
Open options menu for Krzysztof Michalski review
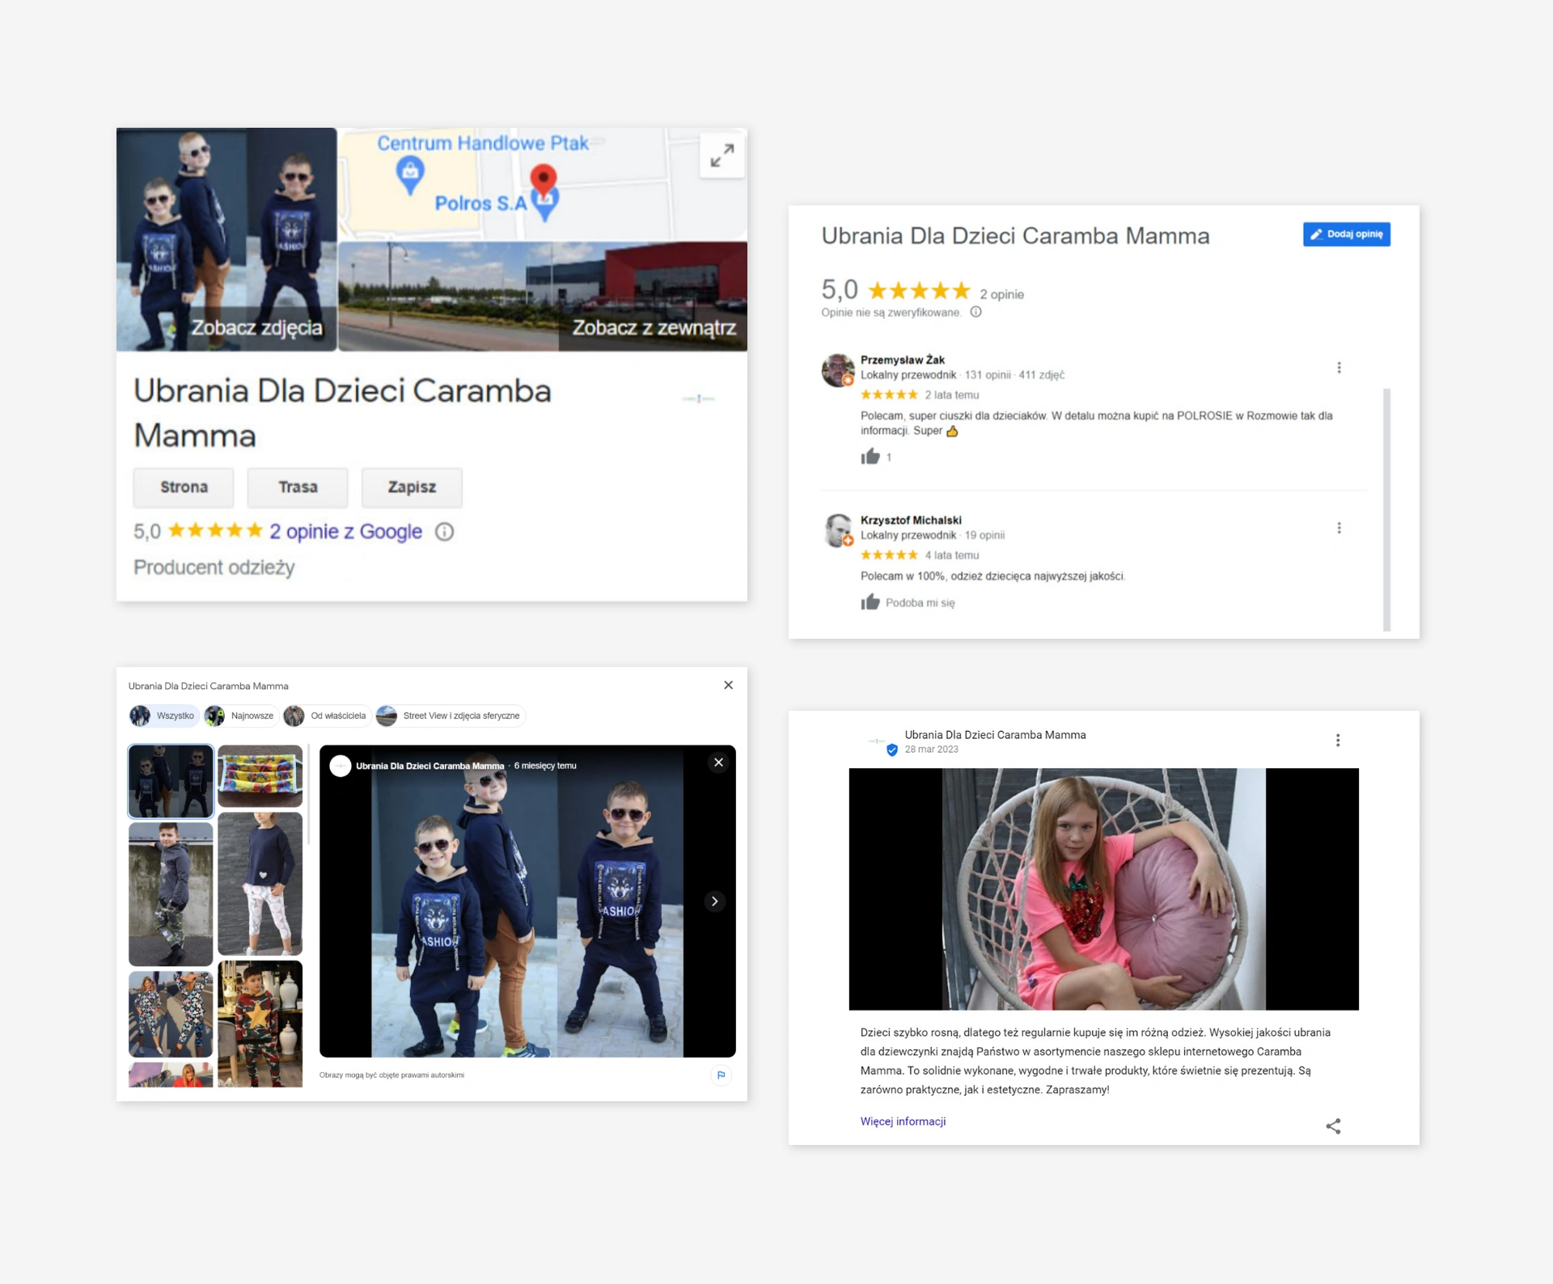pos(1339,528)
